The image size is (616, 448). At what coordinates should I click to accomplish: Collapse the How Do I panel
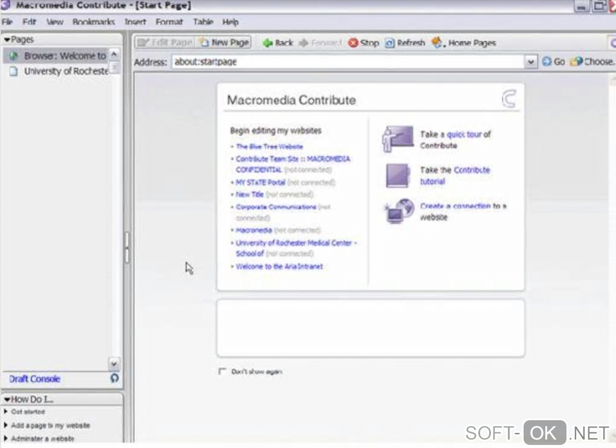[x=7, y=399]
